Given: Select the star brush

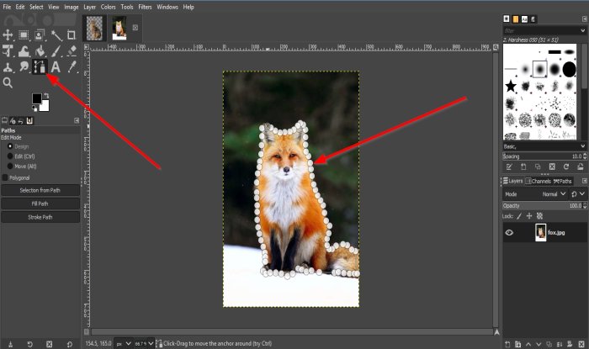Looking at the screenshot, I should pos(511,87).
